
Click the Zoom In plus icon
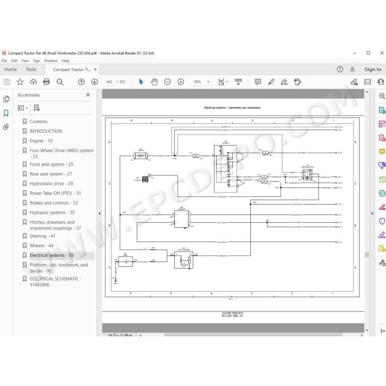point(181,82)
